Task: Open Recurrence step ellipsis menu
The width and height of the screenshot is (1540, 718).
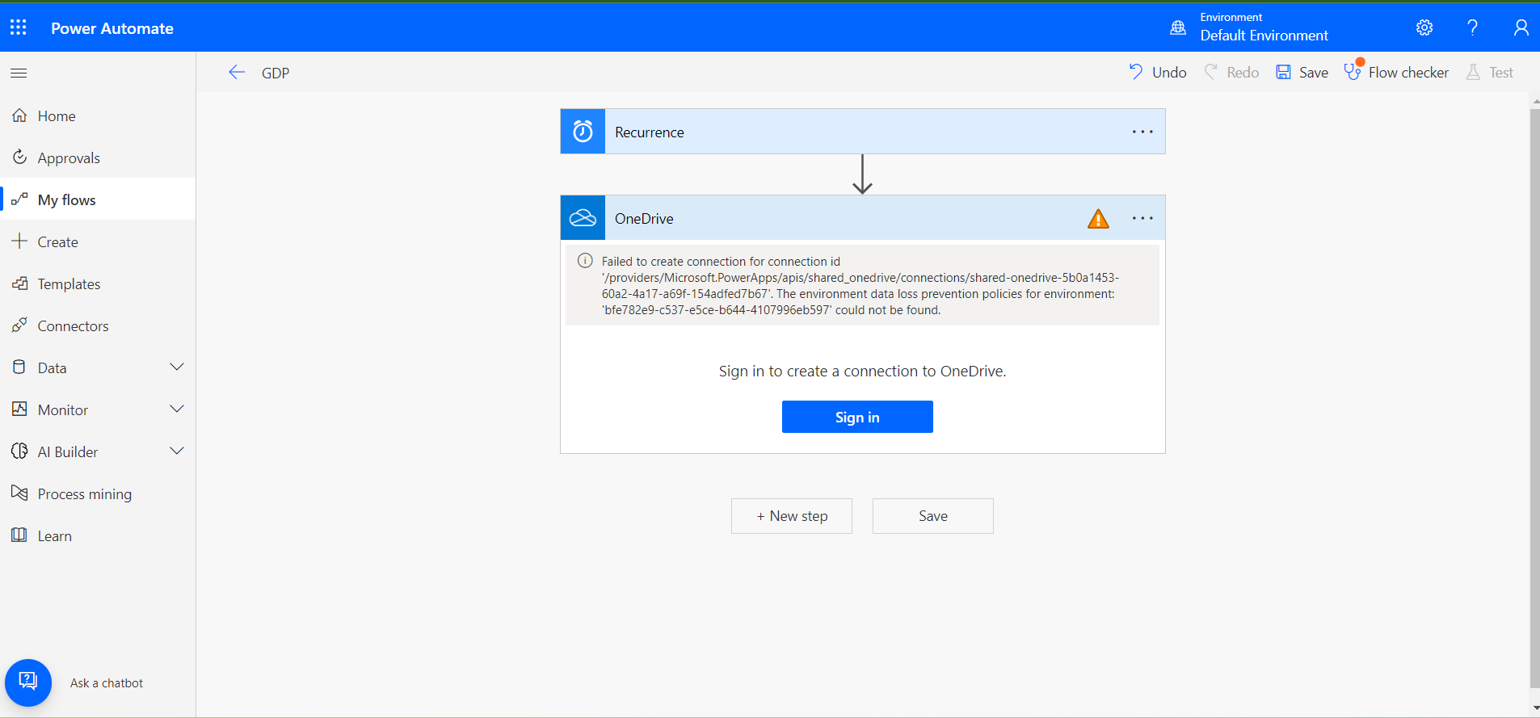Action: click(x=1142, y=132)
